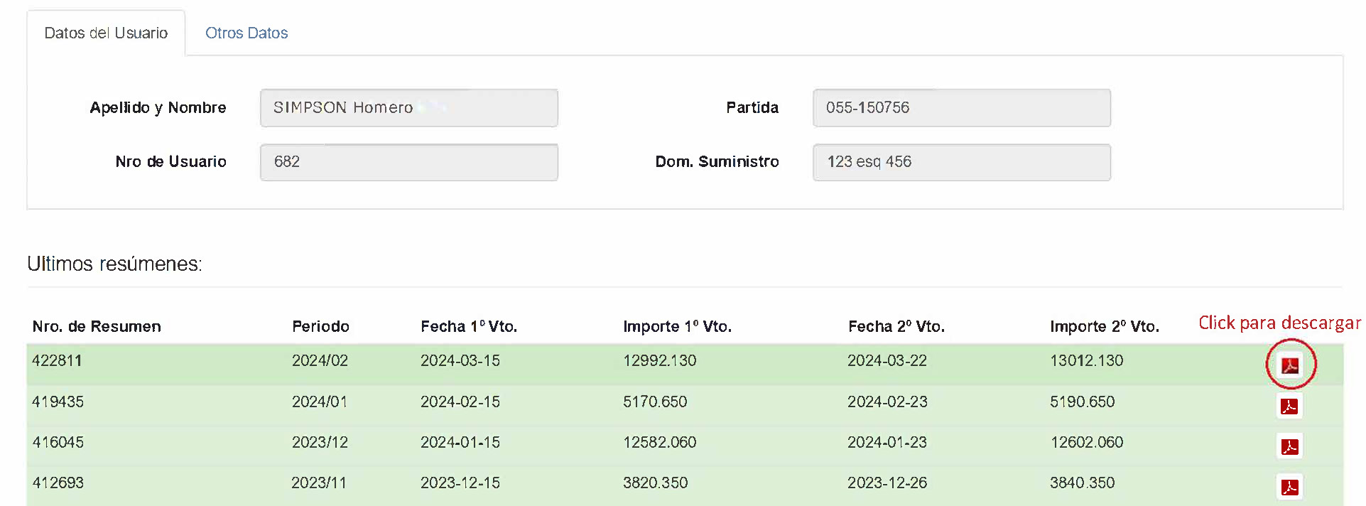Download PDF for resumen 419435
1366x506 pixels.
(1289, 406)
